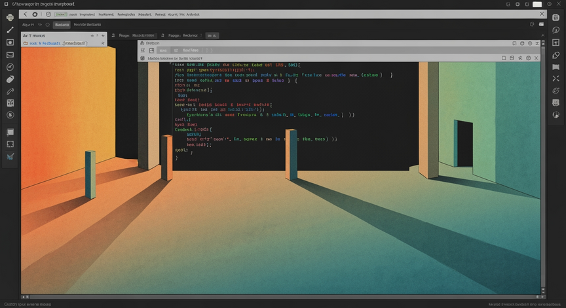
Task: Close the link row in left floating panel
Action: [x=103, y=43]
